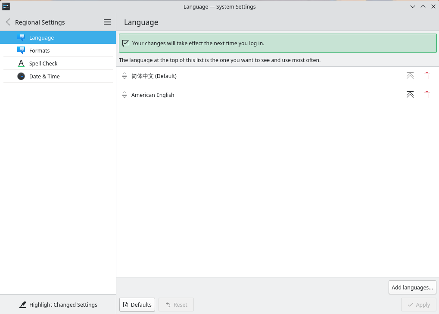This screenshot has height=314, width=439.
Task: Click the drag handle beside American English
Action: [125, 95]
